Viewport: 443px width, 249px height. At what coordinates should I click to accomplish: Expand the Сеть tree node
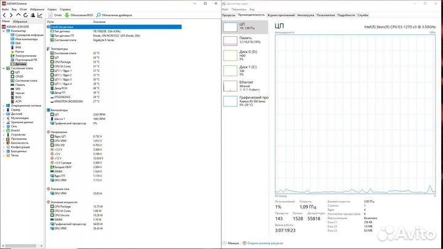point(4,127)
